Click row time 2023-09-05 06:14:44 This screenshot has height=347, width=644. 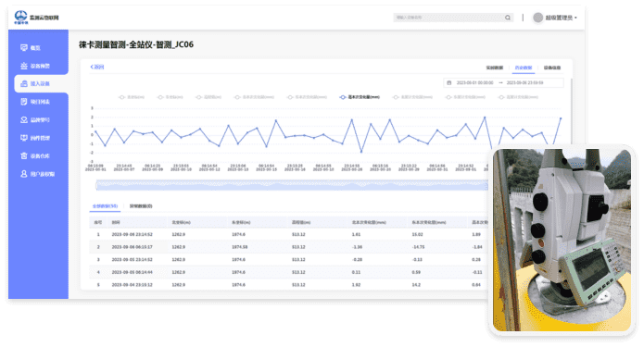click(x=132, y=272)
